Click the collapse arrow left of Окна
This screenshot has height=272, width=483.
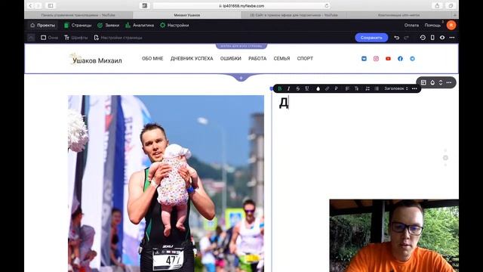point(31,38)
